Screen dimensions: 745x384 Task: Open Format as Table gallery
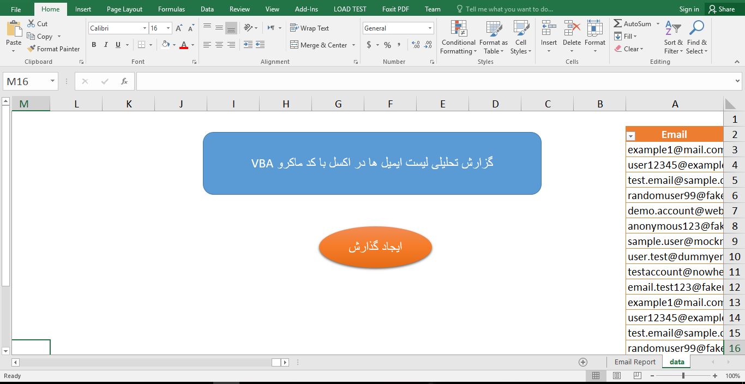(494, 37)
